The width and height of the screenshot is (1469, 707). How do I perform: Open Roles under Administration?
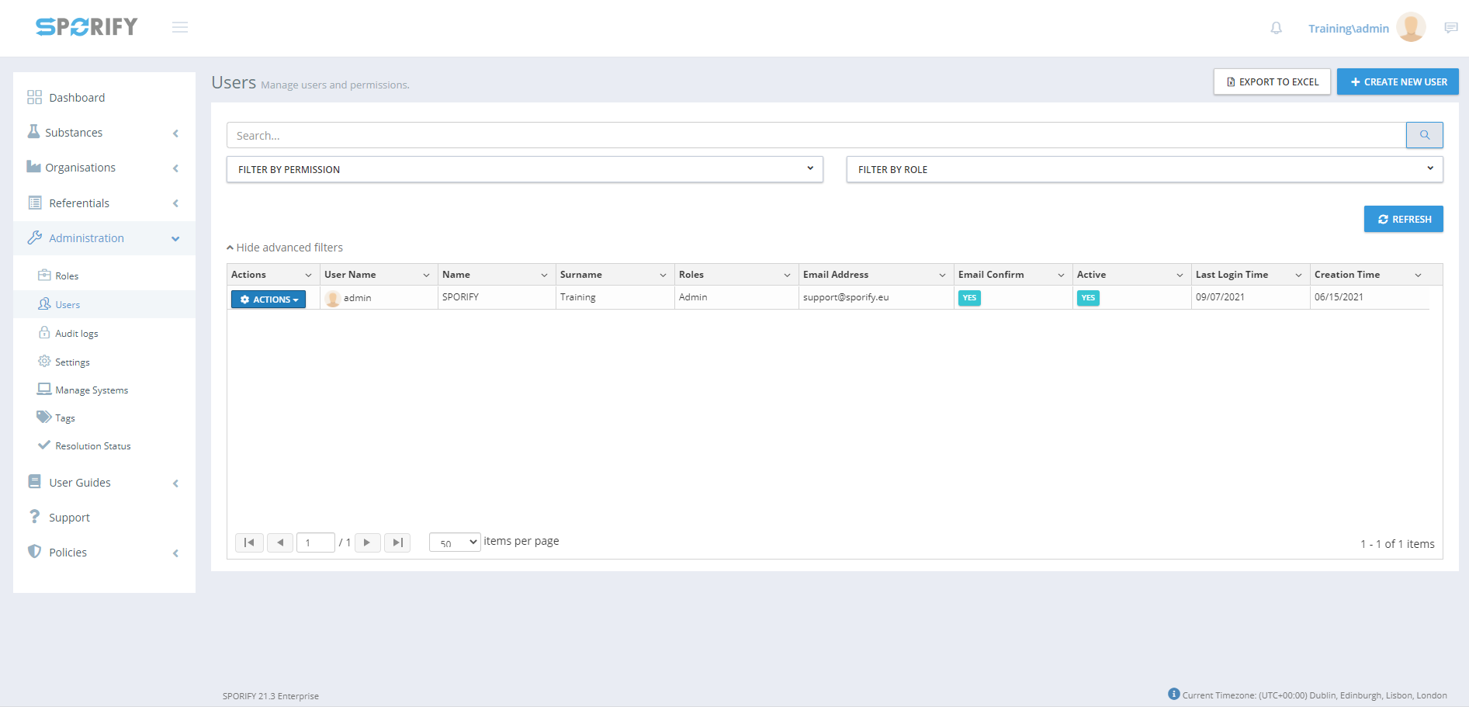(x=67, y=276)
